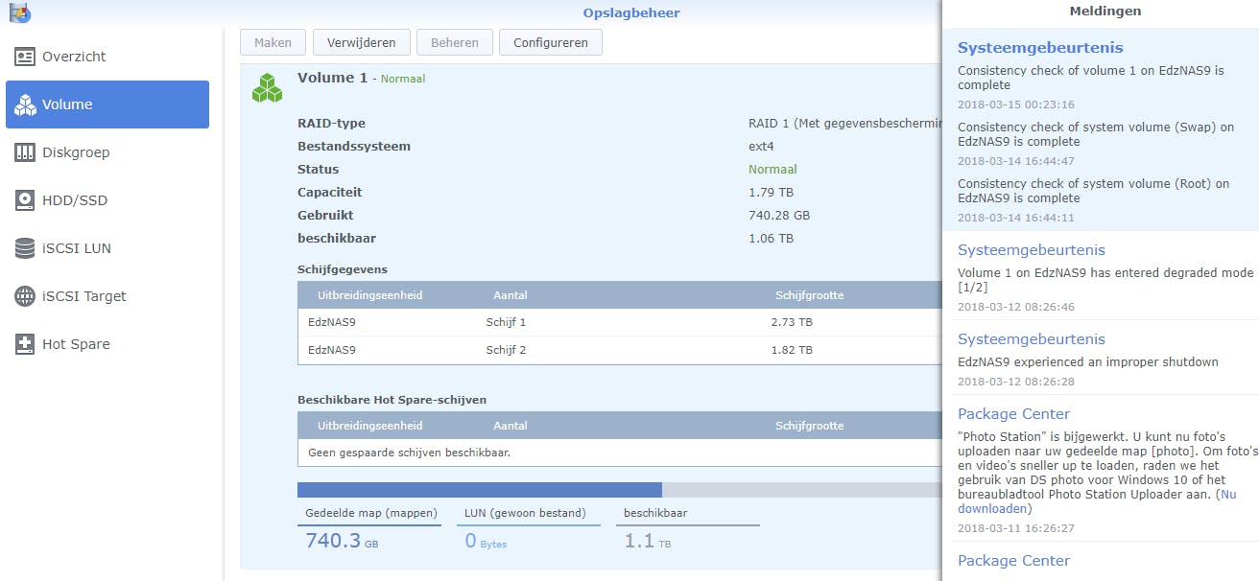Open Package Center Photo Station notification heading

coord(1013,414)
